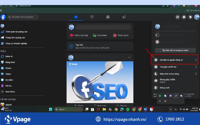Viewport: 200px width, 125px height.
Task: Open the Vpage SEO post image
Action: click(100, 82)
